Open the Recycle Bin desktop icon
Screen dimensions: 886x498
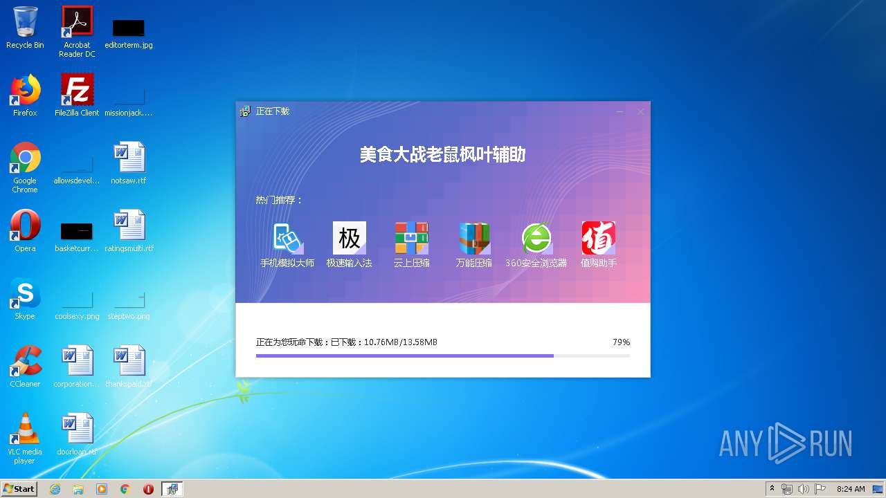25,28
